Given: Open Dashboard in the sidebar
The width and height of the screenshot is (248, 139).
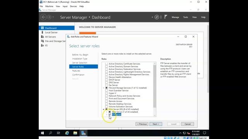Looking at the screenshot, I should tap(57, 28).
